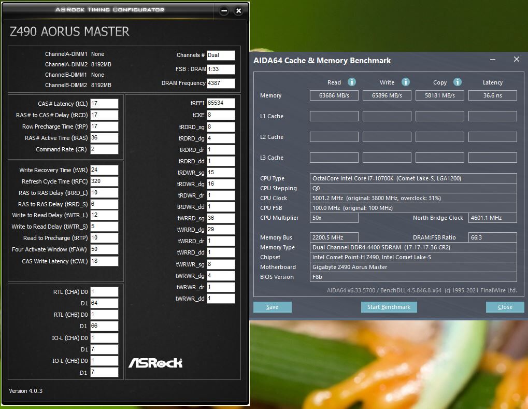Click the tWRWR_sg field

[221, 264]
